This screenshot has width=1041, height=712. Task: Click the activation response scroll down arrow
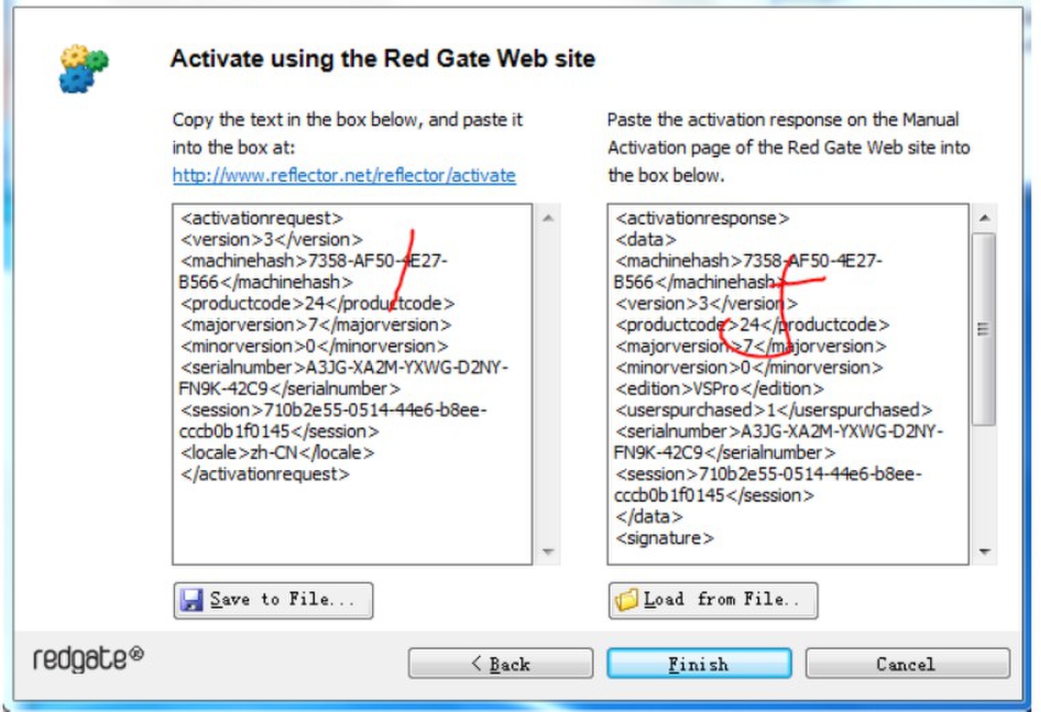[984, 551]
